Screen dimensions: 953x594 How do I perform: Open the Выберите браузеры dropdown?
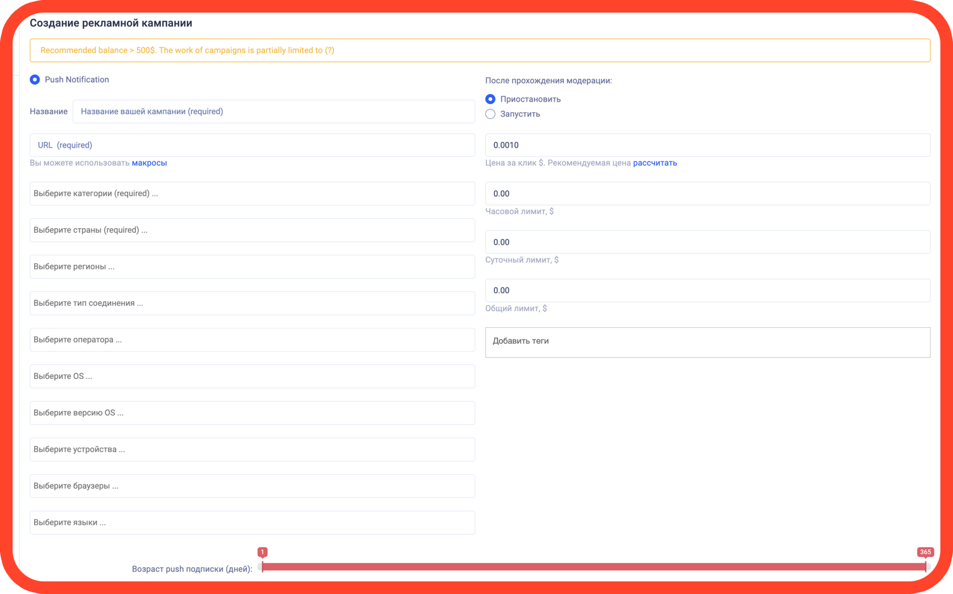click(252, 486)
